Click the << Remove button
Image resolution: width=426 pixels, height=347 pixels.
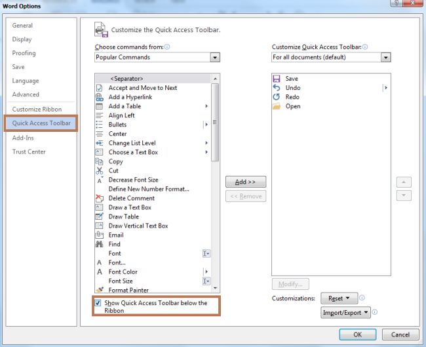pos(246,196)
